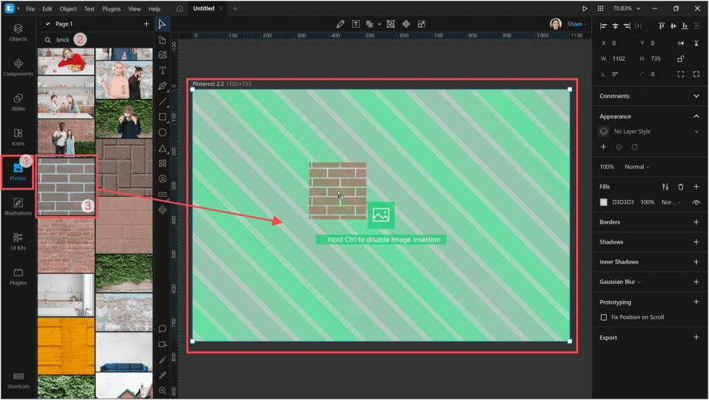The image size is (709, 400).
Task: Open the Edit menu
Action: tap(47, 8)
